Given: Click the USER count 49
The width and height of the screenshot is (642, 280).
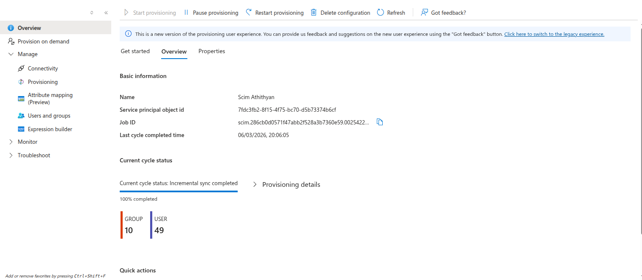Looking at the screenshot, I should coord(159,230).
